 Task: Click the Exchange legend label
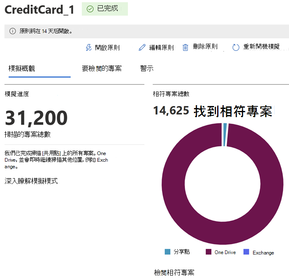point(263,252)
